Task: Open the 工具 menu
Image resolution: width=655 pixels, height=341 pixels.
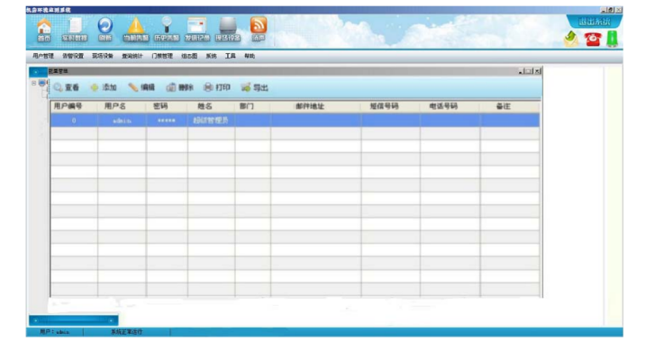Action: click(x=230, y=56)
